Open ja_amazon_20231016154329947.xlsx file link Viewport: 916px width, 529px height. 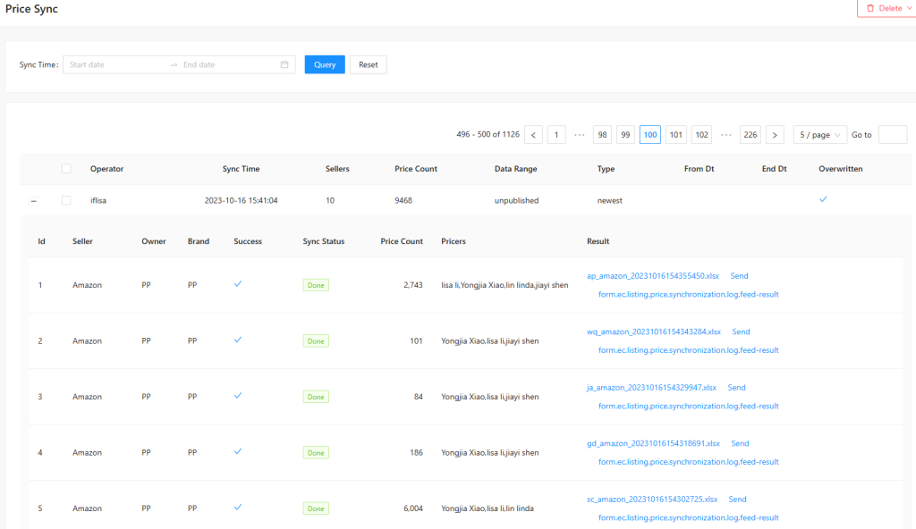pos(651,388)
